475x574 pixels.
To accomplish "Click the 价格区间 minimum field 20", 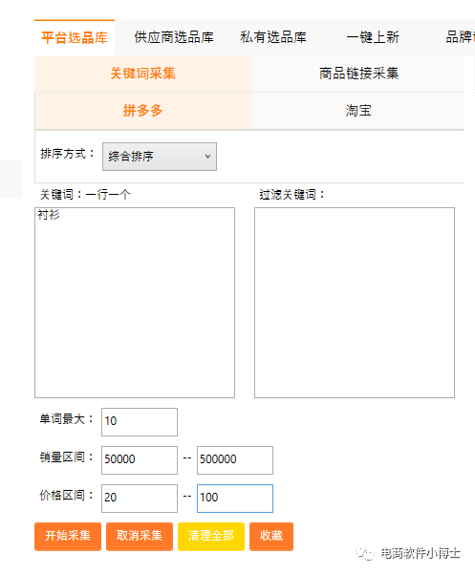I will tap(140, 499).
